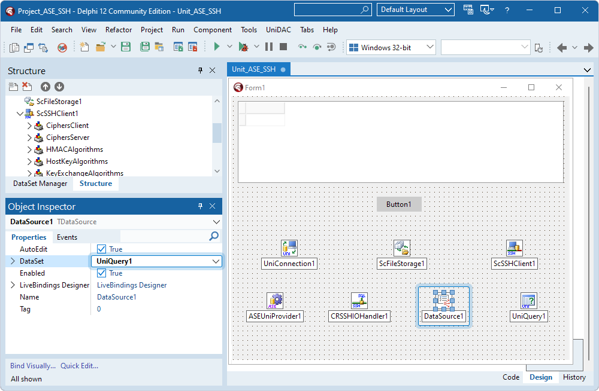Click the Run Without Debugging bug icon

[x=244, y=47]
